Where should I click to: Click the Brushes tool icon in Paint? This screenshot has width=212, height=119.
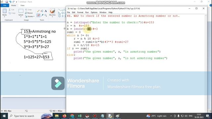[x=52, y=11]
